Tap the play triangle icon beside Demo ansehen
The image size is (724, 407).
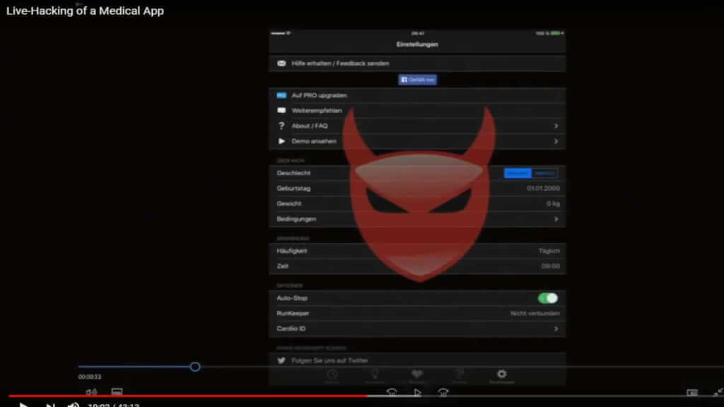point(281,141)
